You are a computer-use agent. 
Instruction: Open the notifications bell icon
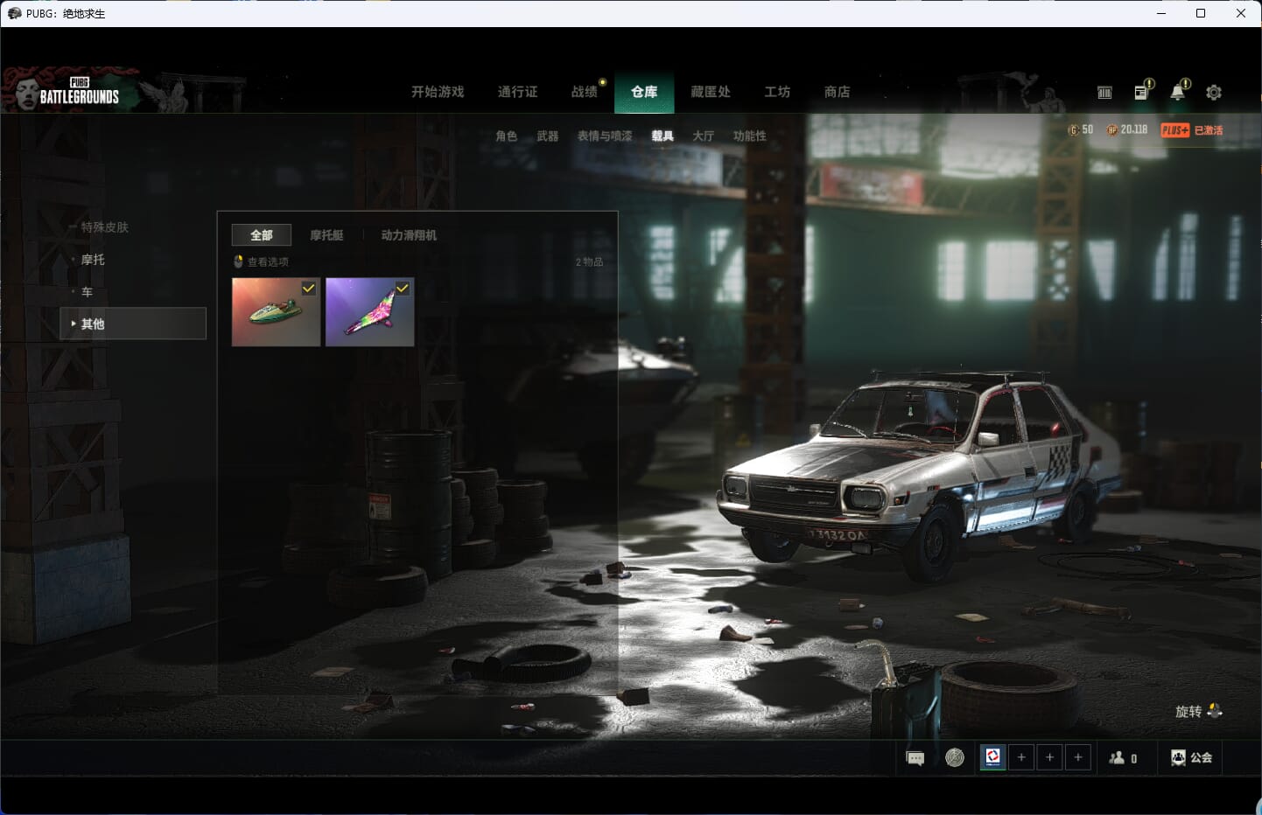click(x=1178, y=92)
